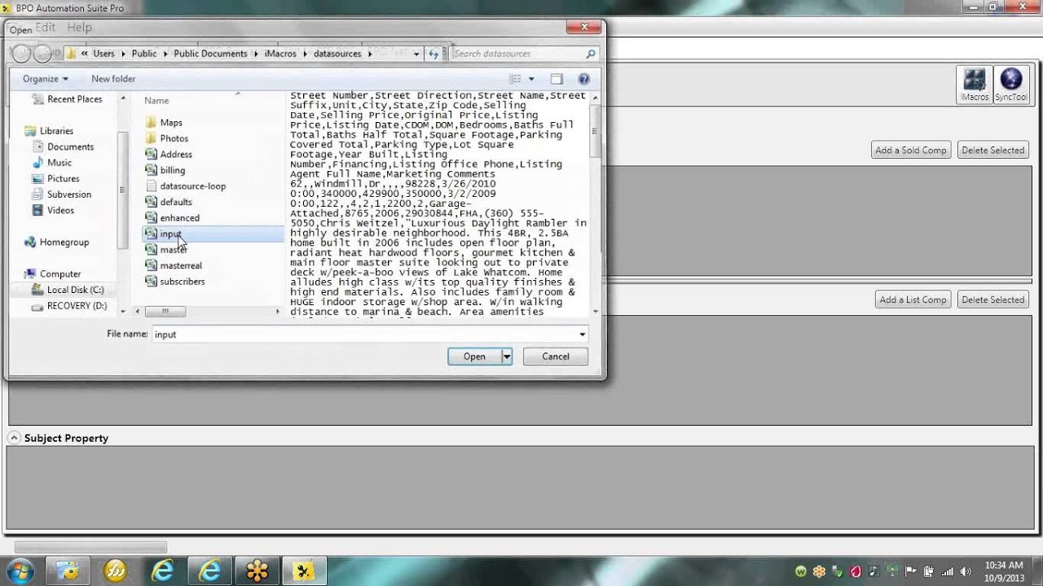Click the Search datasources box
This screenshot has height=586, width=1043.
(517, 54)
